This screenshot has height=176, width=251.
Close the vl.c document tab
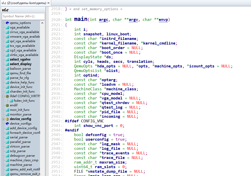pos(49,3)
